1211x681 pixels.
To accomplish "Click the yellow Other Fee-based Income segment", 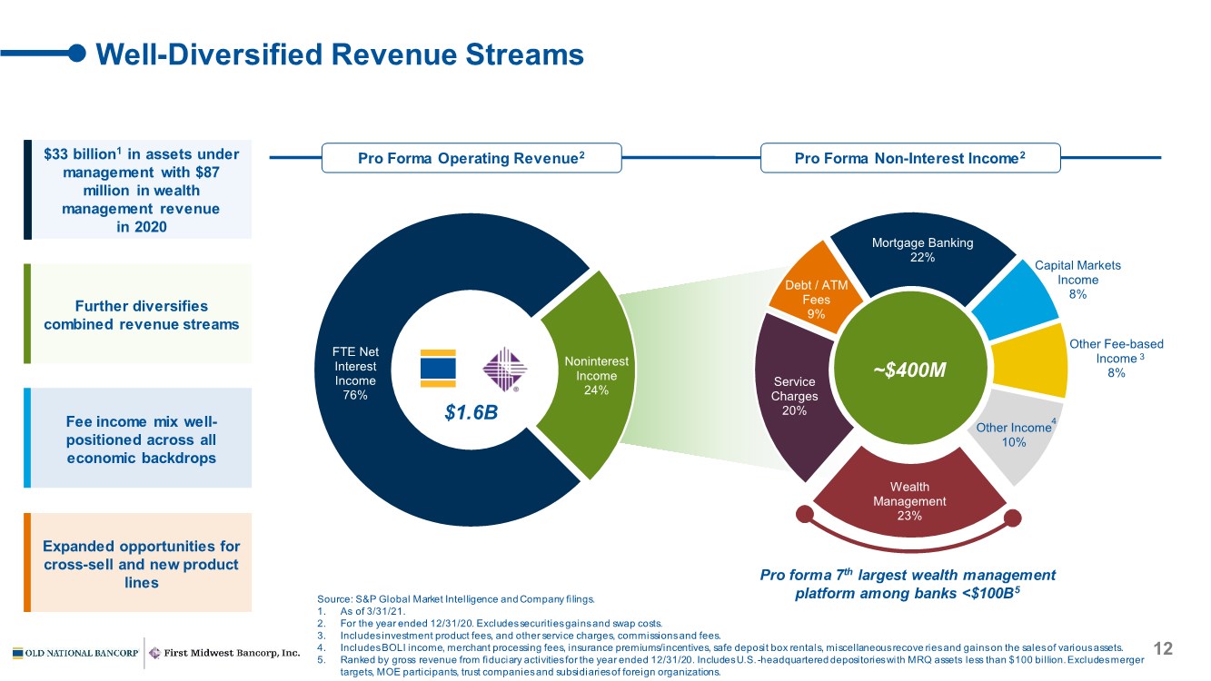I will coord(1031,360).
